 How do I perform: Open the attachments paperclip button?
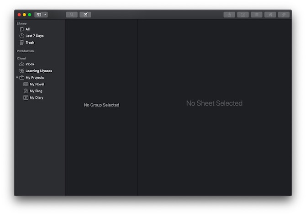click(284, 15)
